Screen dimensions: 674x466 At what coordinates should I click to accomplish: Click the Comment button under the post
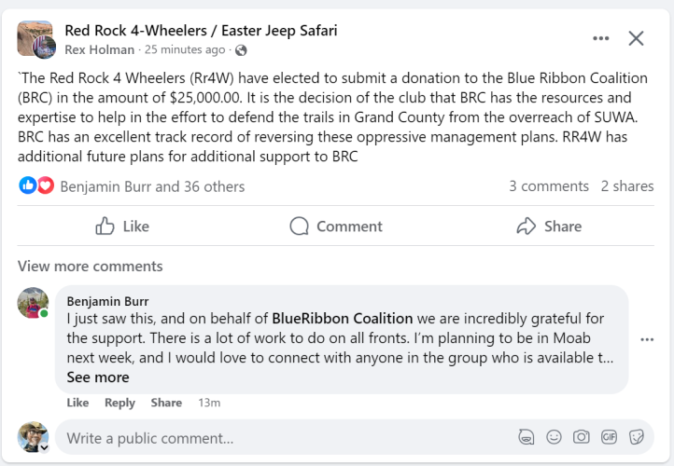pos(336,226)
